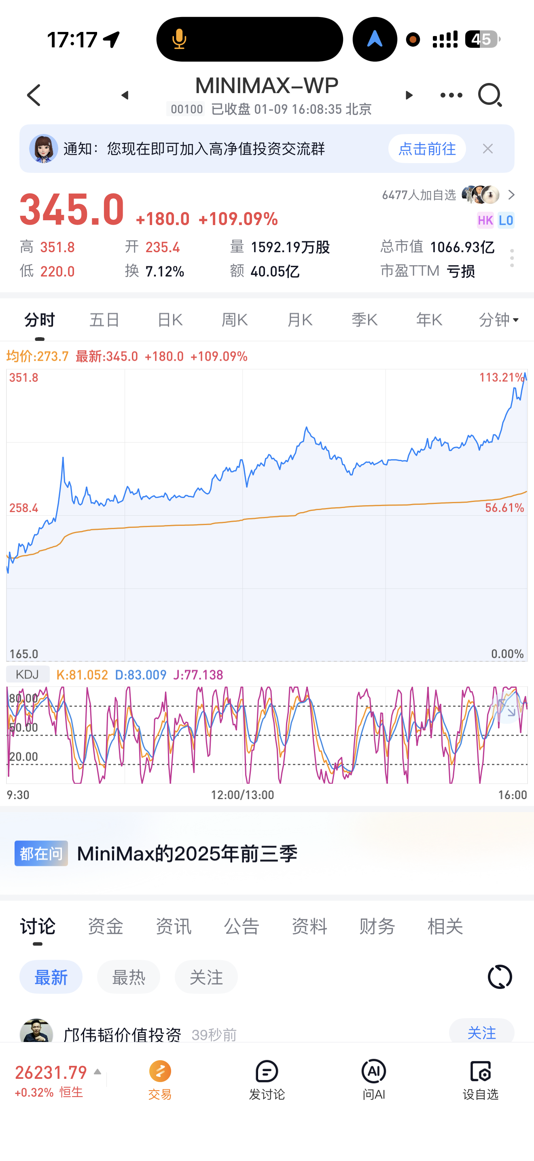This screenshot has height=1161, width=534.
Task: Open the 资金 tab
Action: [x=105, y=927]
